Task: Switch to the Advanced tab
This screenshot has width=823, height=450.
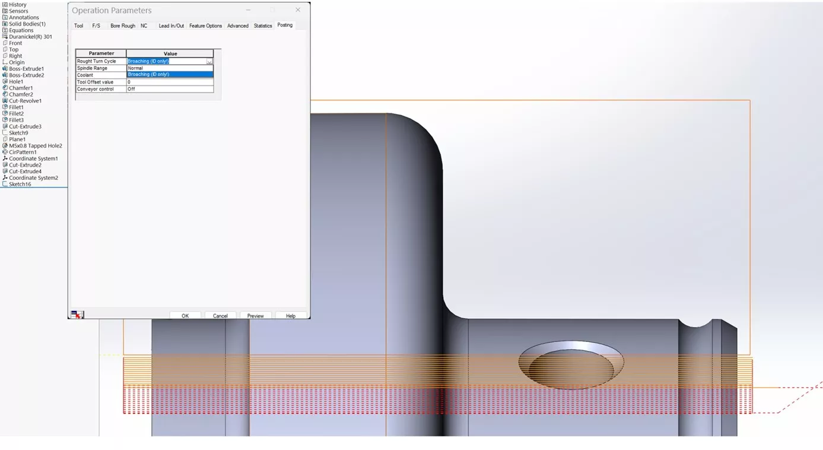Action: [237, 26]
